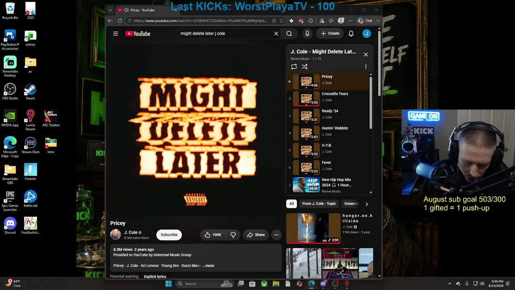Play Ready '24 from the playlist
515x290 pixels.
328,116
